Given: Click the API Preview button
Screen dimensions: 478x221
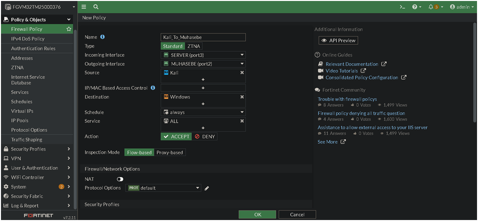Looking at the screenshot, I should (x=338, y=40).
